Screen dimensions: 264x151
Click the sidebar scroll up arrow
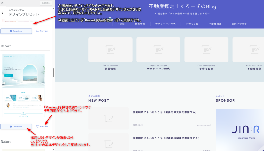point(53,8)
